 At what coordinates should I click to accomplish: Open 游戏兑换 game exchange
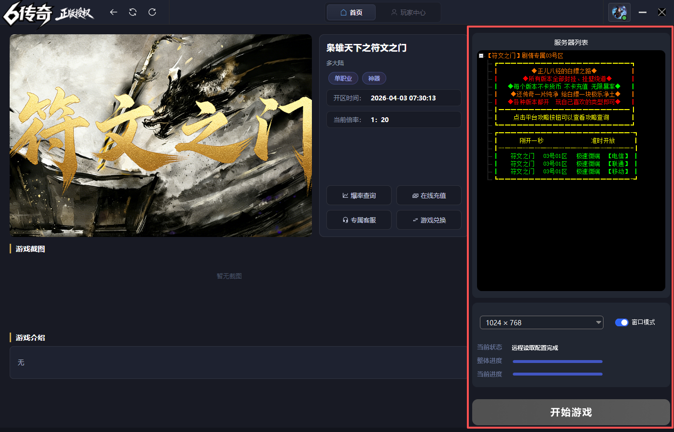pos(429,220)
